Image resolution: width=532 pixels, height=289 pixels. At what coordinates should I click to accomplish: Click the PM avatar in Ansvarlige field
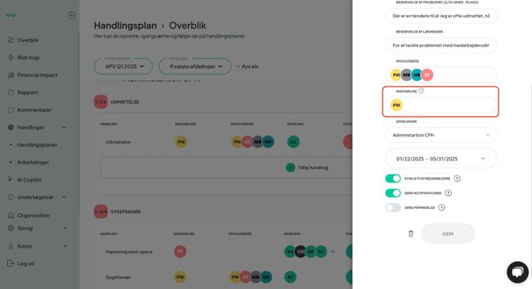tap(396, 105)
